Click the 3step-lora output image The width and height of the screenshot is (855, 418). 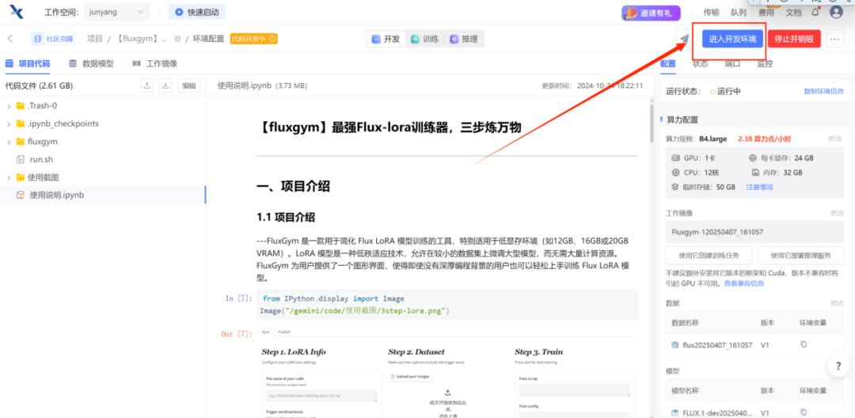447,374
